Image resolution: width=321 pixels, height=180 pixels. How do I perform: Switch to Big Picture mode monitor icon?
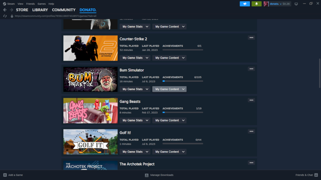coord(296,4)
